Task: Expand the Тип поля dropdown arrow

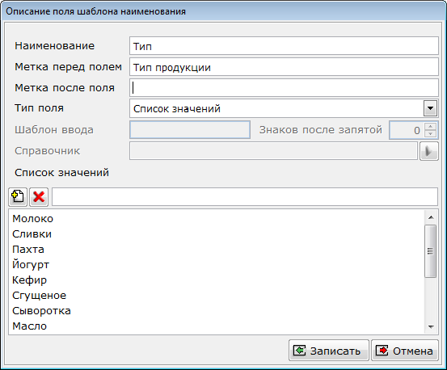Action: pyautogui.click(x=430, y=108)
